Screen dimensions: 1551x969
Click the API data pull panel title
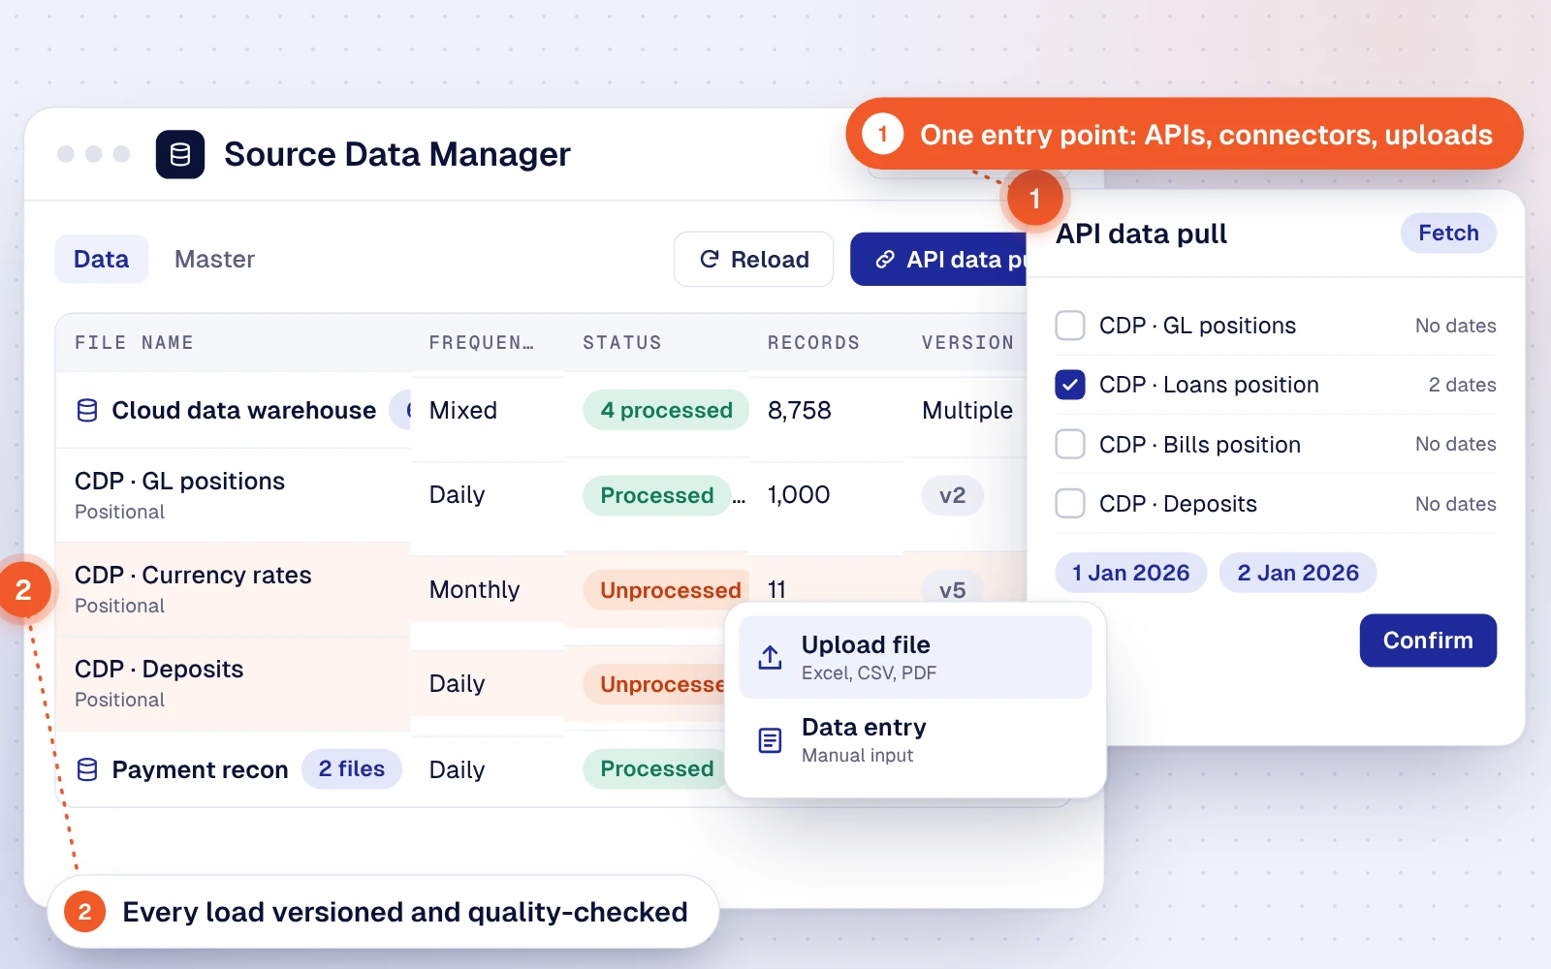pos(1141,234)
